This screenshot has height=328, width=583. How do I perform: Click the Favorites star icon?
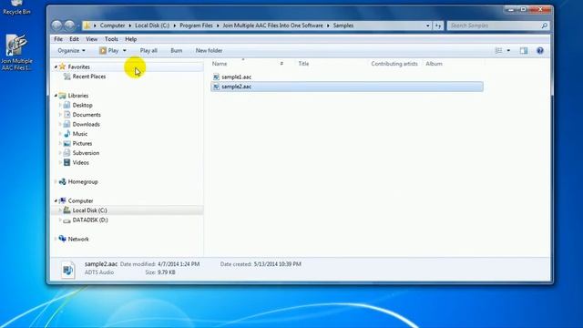(63, 67)
